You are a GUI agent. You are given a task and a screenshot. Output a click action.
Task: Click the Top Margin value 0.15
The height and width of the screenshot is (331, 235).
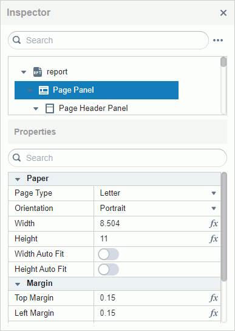coord(107,298)
